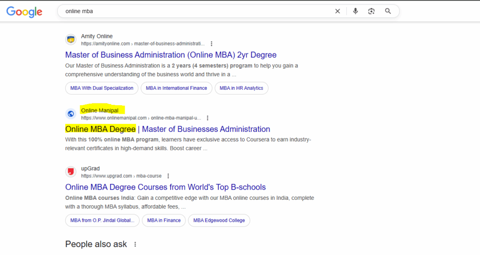The height and width of the screenshot is (255, 480).
Task: Click the magnifying glass search icon
Action: [388, 11]
